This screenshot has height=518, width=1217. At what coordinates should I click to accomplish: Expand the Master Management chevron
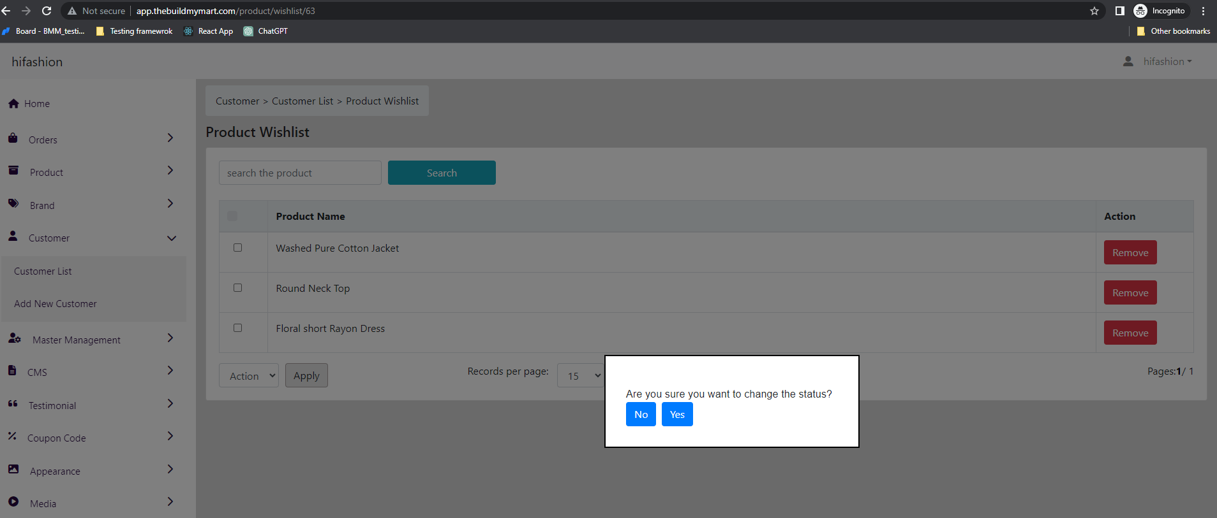tap(170, 338)
